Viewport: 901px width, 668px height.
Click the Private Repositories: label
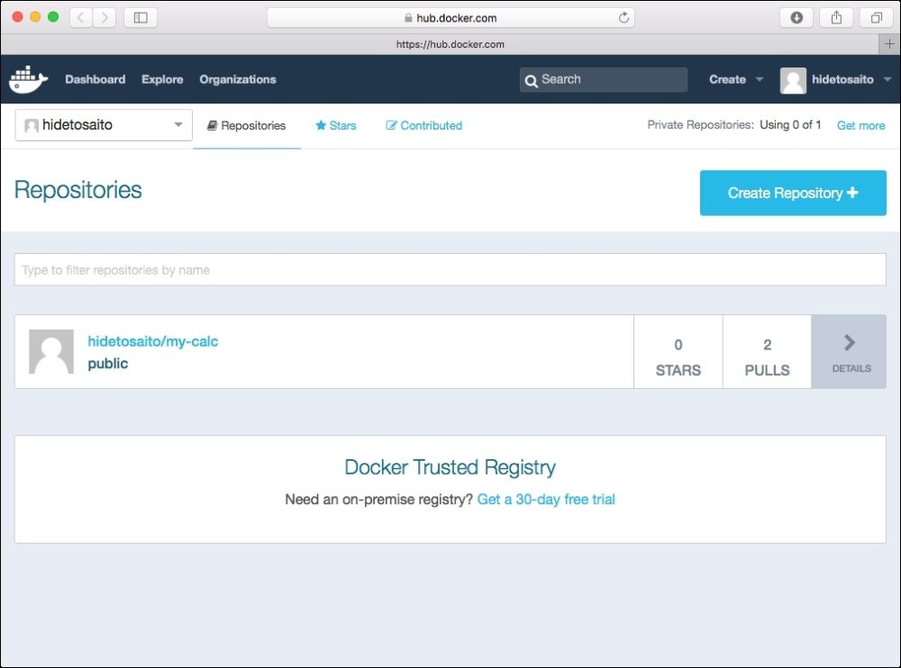(700, 124)
